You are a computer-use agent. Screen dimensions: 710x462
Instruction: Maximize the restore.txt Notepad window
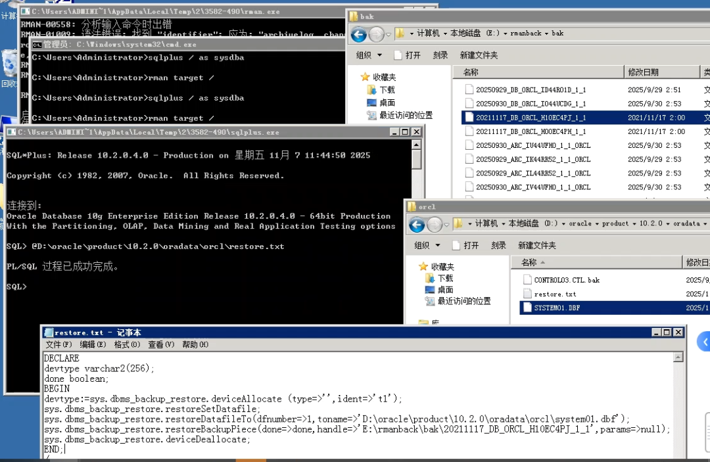[x=667, y=332]
